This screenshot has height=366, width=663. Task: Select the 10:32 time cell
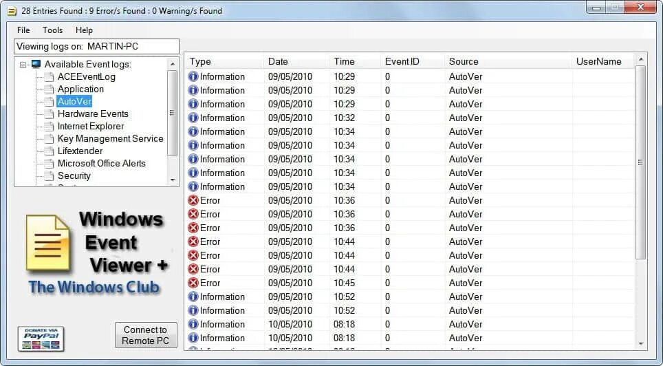point(344,118)
